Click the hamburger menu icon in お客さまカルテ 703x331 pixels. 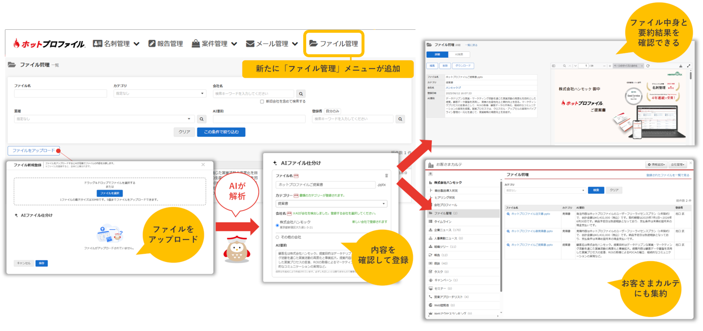[x=431, y=174]
